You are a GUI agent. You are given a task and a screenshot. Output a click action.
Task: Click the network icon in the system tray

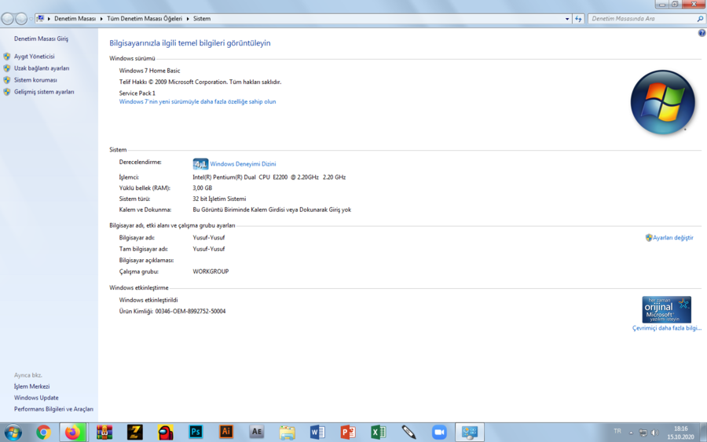coord(643,433)
